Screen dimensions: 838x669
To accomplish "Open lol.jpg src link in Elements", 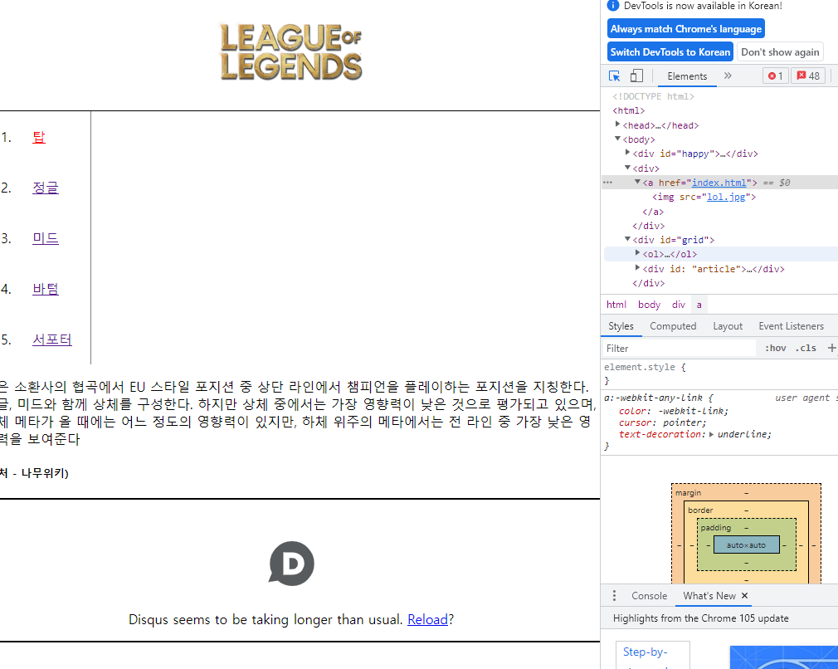I will [726, 197].
